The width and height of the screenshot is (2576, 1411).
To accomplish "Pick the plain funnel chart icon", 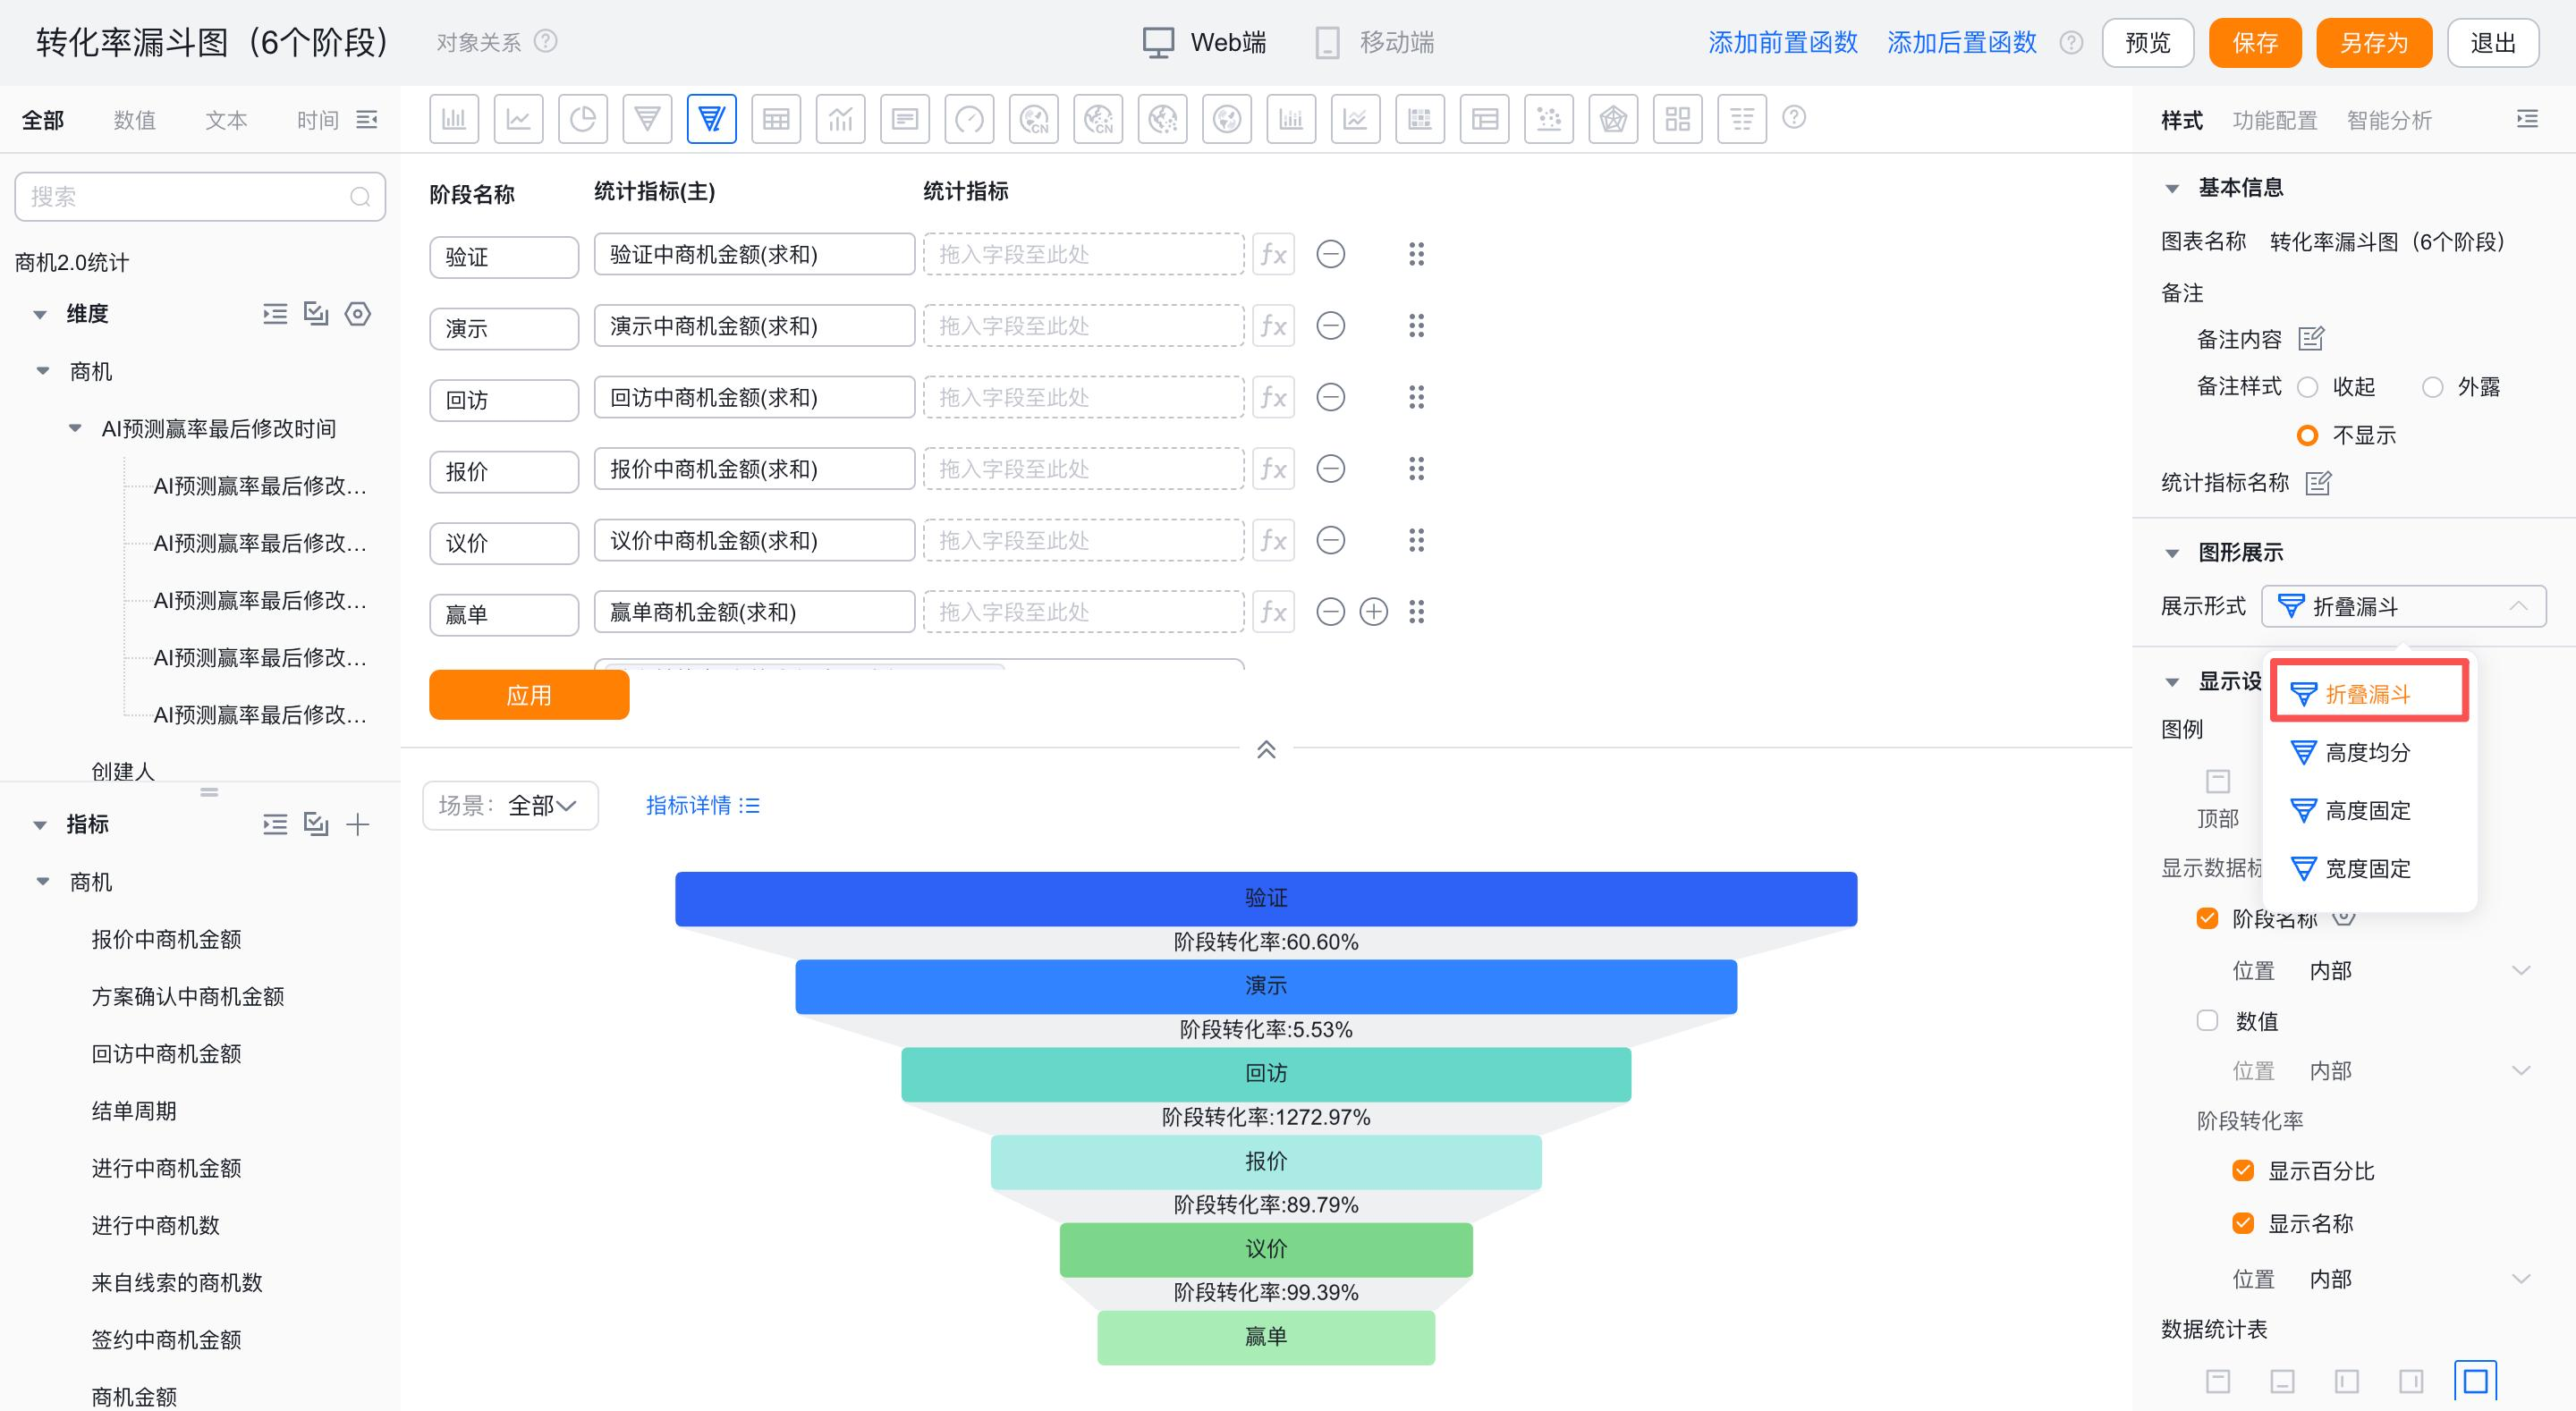I will [x=647, y=119].
